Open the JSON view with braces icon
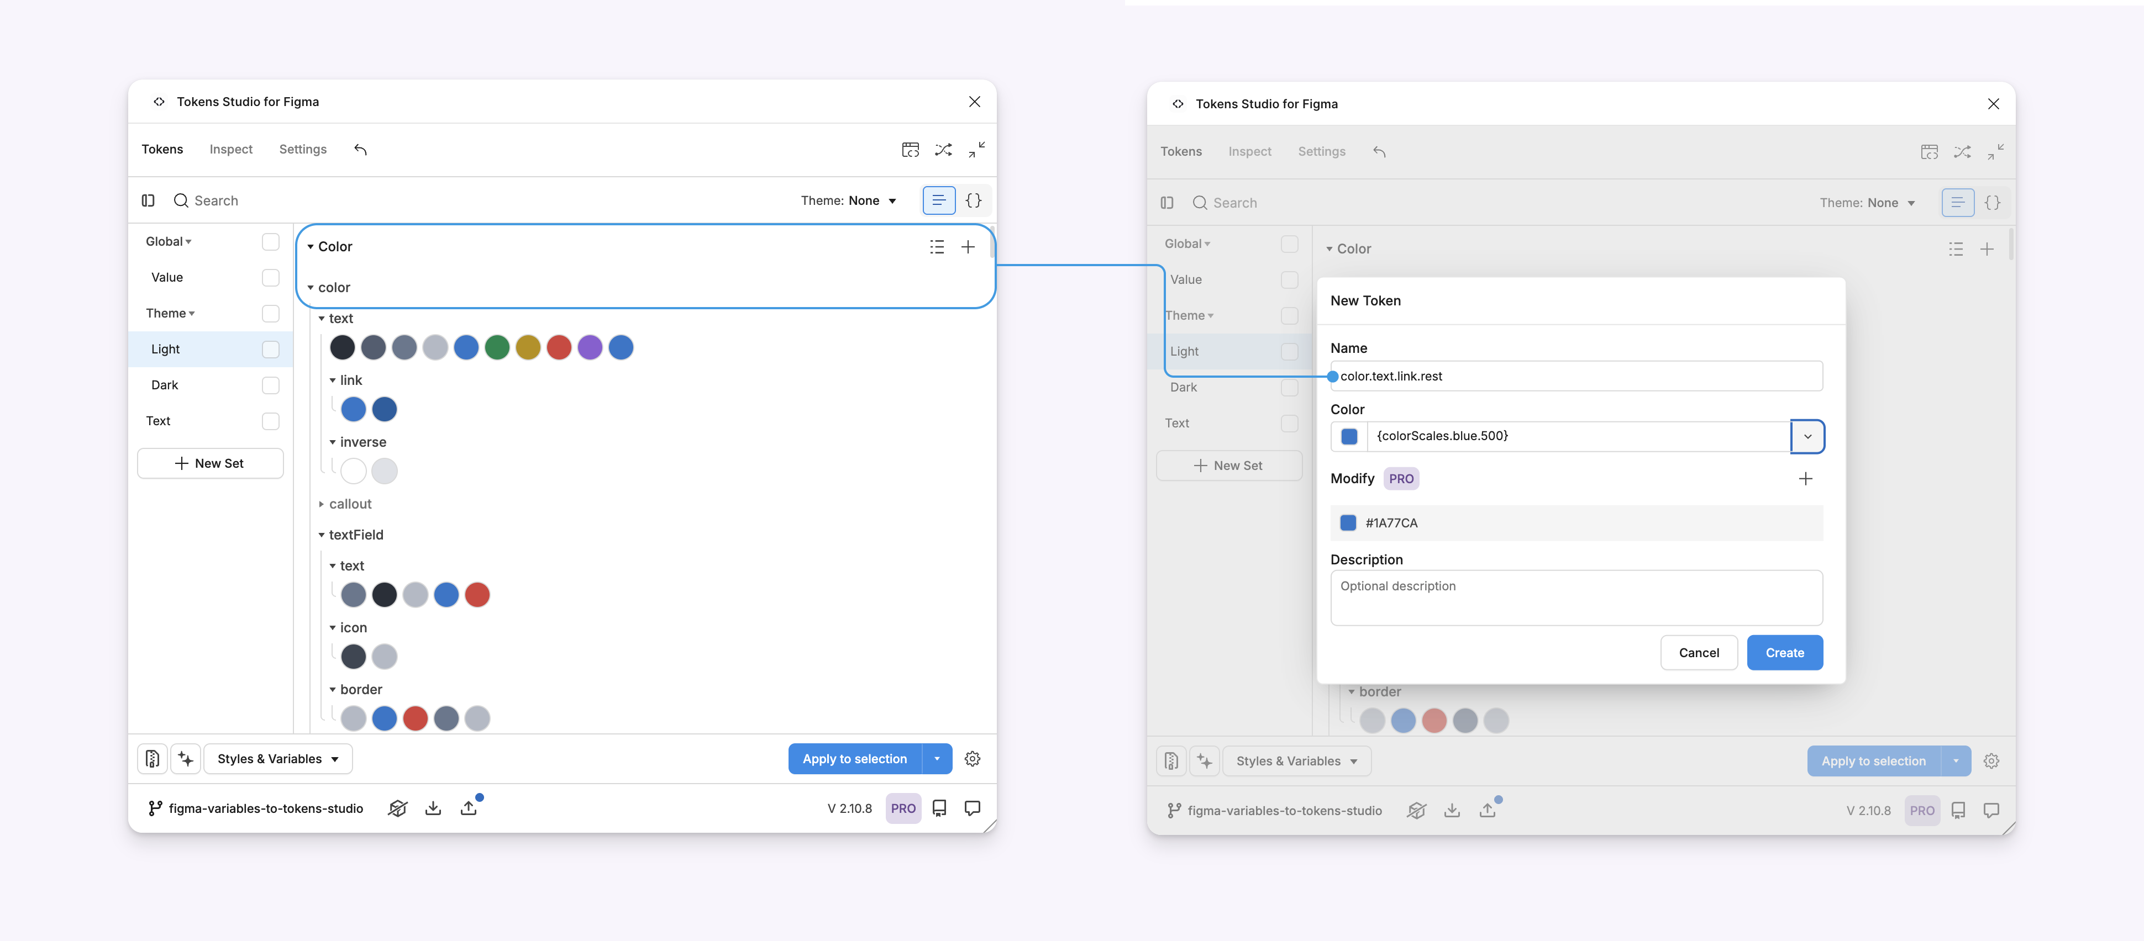This screenshot has width=2144, height=941. [974, 200]
